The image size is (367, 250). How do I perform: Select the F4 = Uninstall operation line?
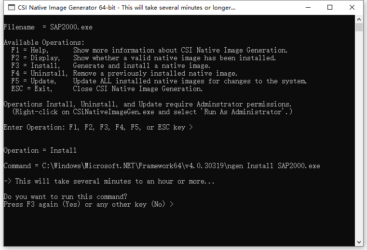pyautogui.click(x=124, y=73)
